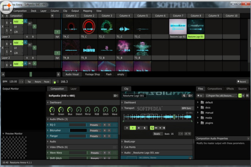This screenshot has width=251, height=167.
Task: Click the Resync button
Action: coord(38,82)
